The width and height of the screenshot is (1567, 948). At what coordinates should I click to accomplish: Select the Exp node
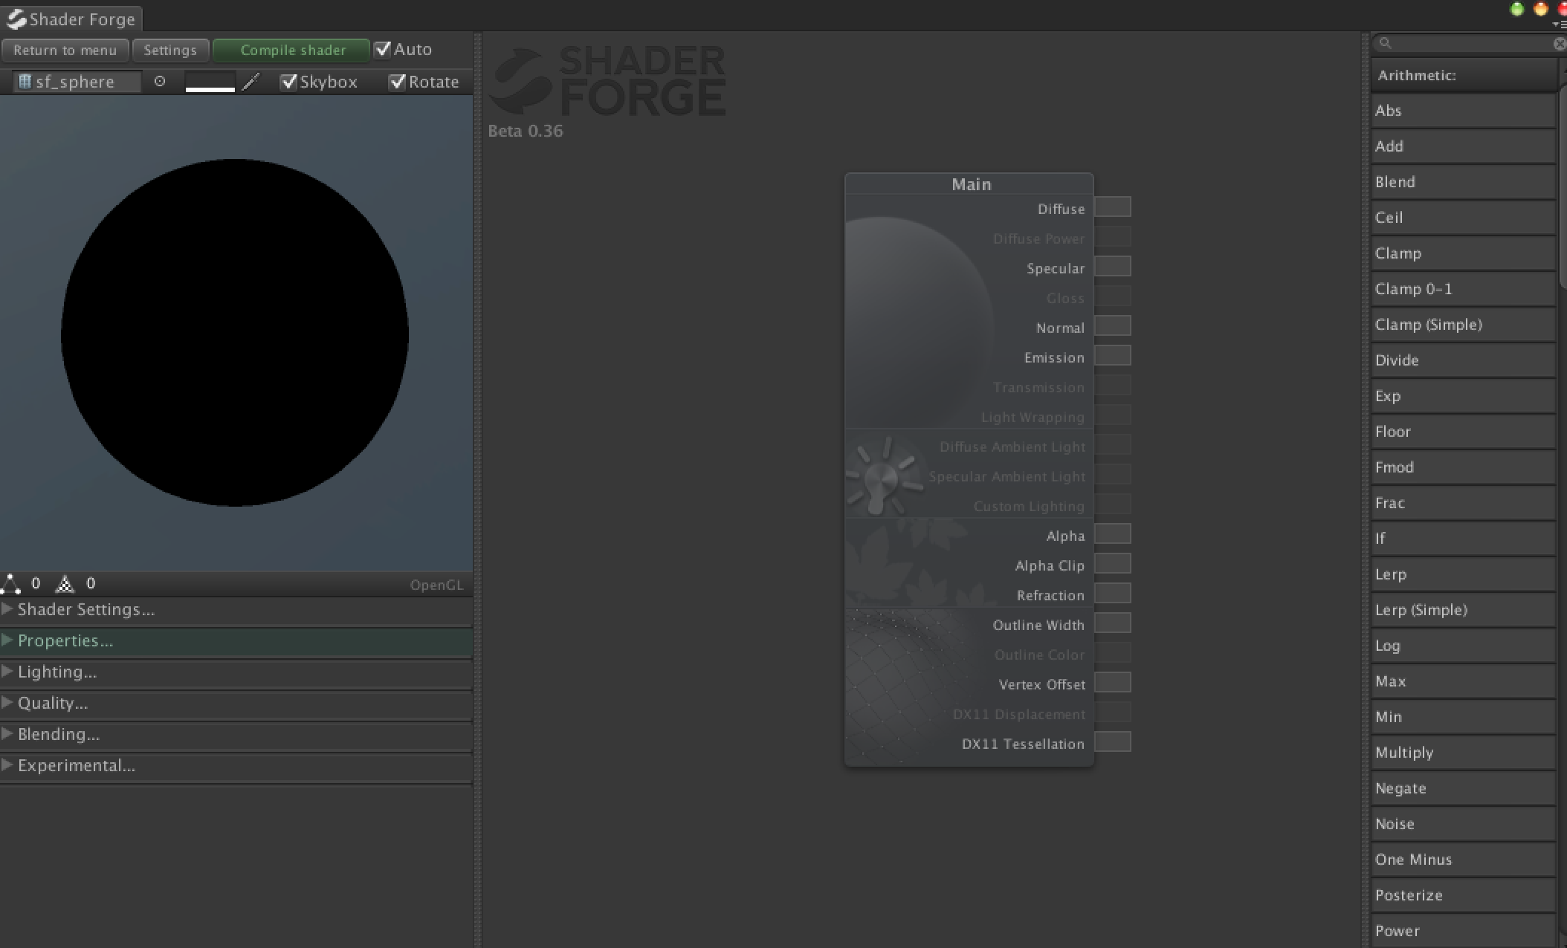1463,396
